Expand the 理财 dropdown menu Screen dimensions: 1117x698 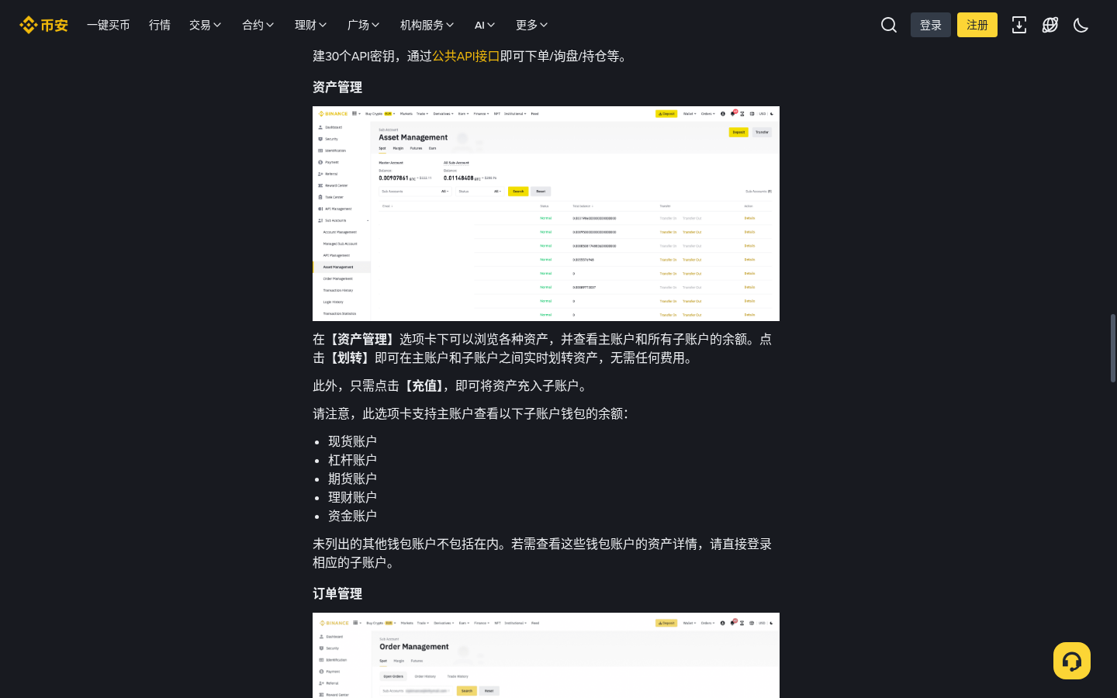311,25
